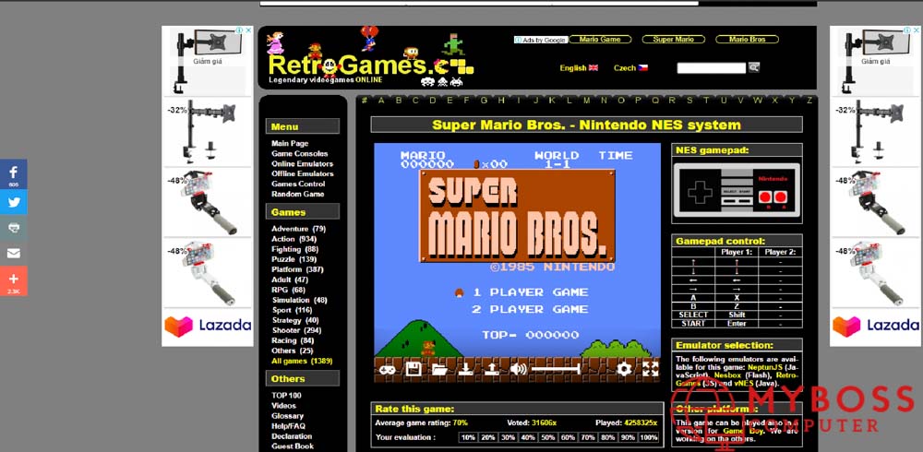The height and width of the screenshot is (452, 923).
Task: Toggle fullscreen mode in the emulator
Action: pyautogui.click(x=650, y=370)
